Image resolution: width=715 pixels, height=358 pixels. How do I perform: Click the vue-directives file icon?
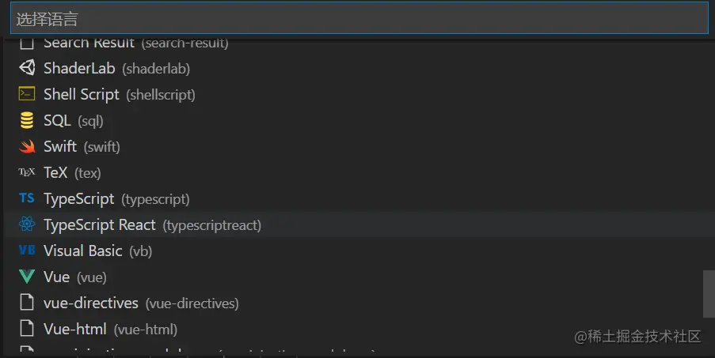point(27,303)
